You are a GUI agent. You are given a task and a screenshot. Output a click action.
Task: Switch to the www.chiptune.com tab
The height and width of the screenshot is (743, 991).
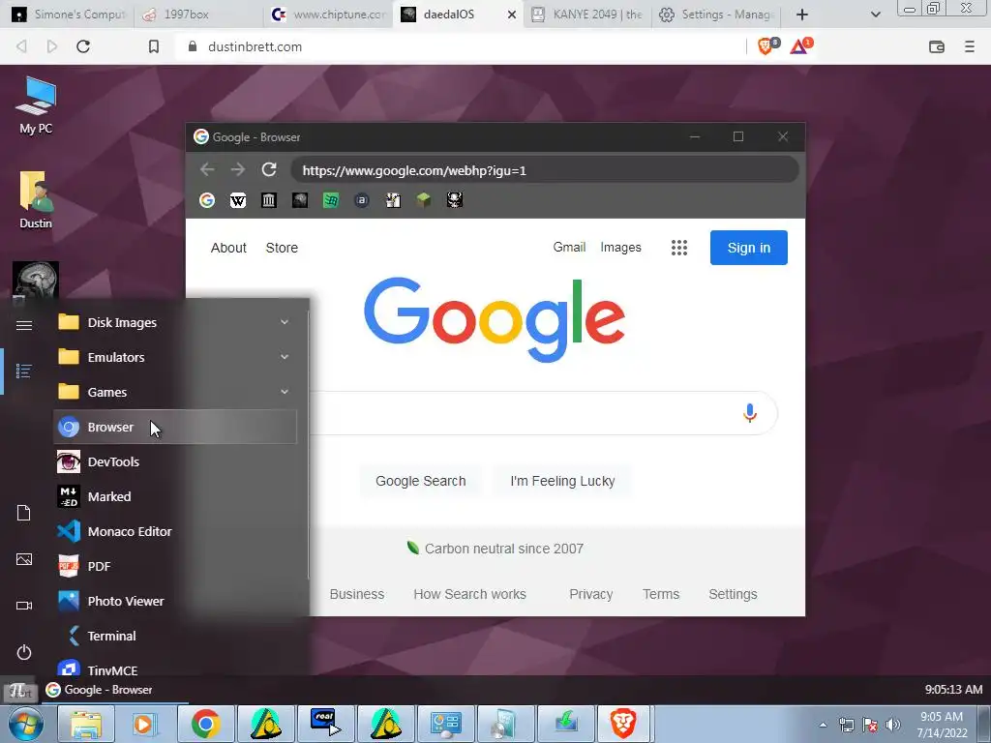[x=327, y=14]
